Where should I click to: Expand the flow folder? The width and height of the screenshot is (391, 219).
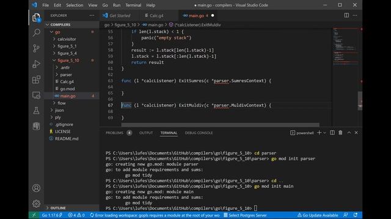pos(62,103)
